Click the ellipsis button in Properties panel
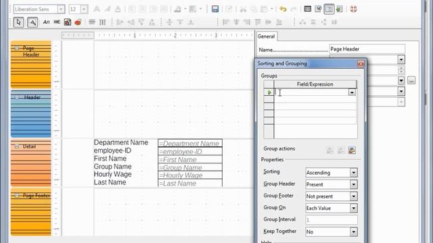Viewport: 433px width, 243px height. tap(411, 81)
